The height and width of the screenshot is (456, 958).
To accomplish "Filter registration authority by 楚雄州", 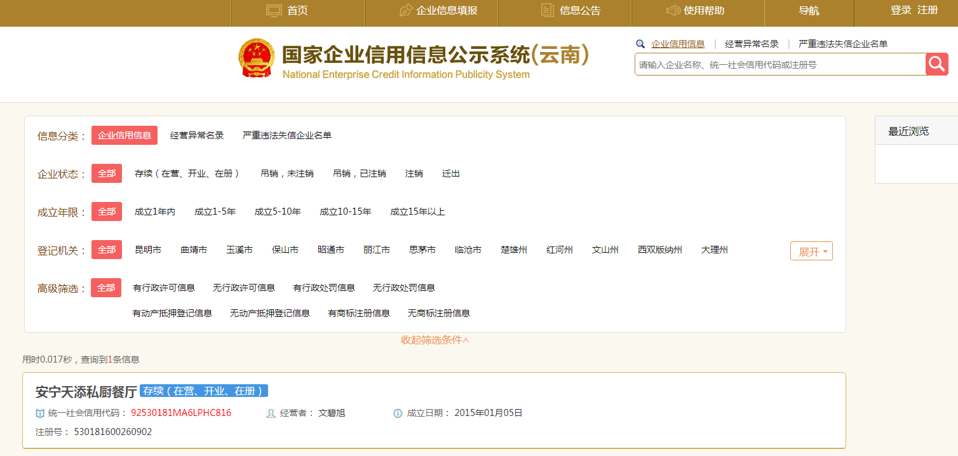I will tap(514, 250).
